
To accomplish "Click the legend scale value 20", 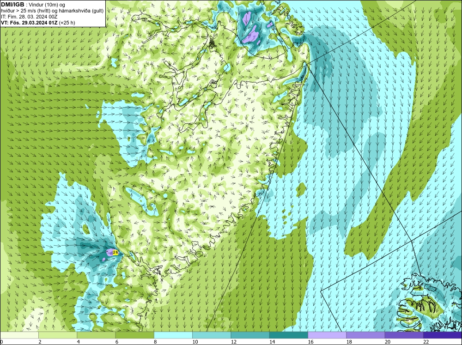I will (x=388, y=342).
